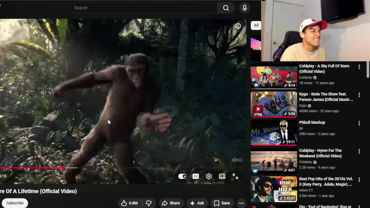Visit Kygo channel name
This screenshot has height=208, width=370.
[x=303, y=106]
